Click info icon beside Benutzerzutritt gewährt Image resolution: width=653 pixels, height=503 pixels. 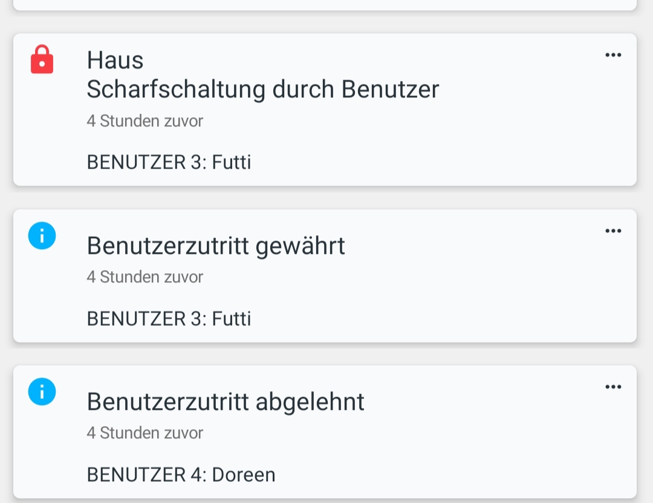(42, 236)
